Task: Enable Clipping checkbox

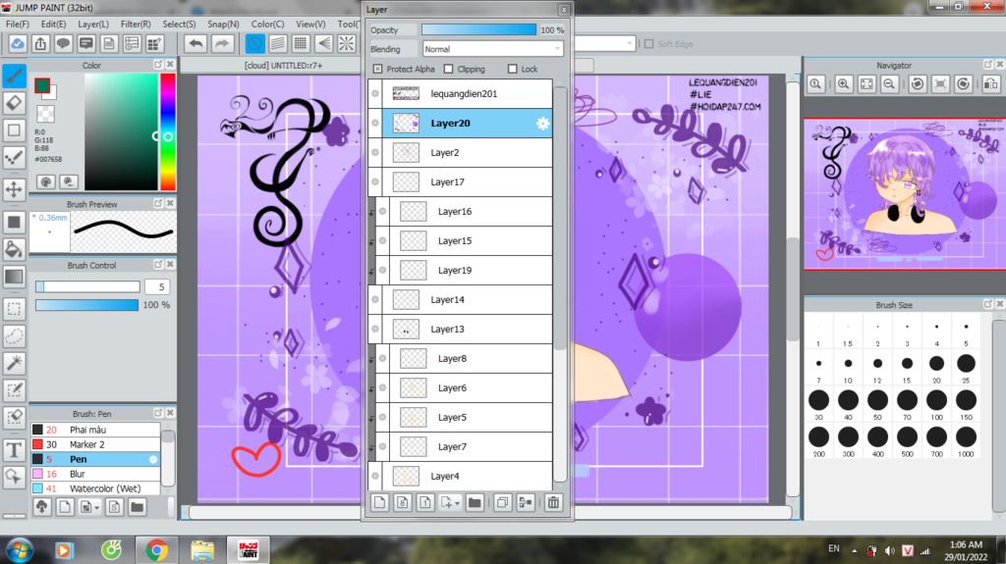Action: click(x=448, y=70)
